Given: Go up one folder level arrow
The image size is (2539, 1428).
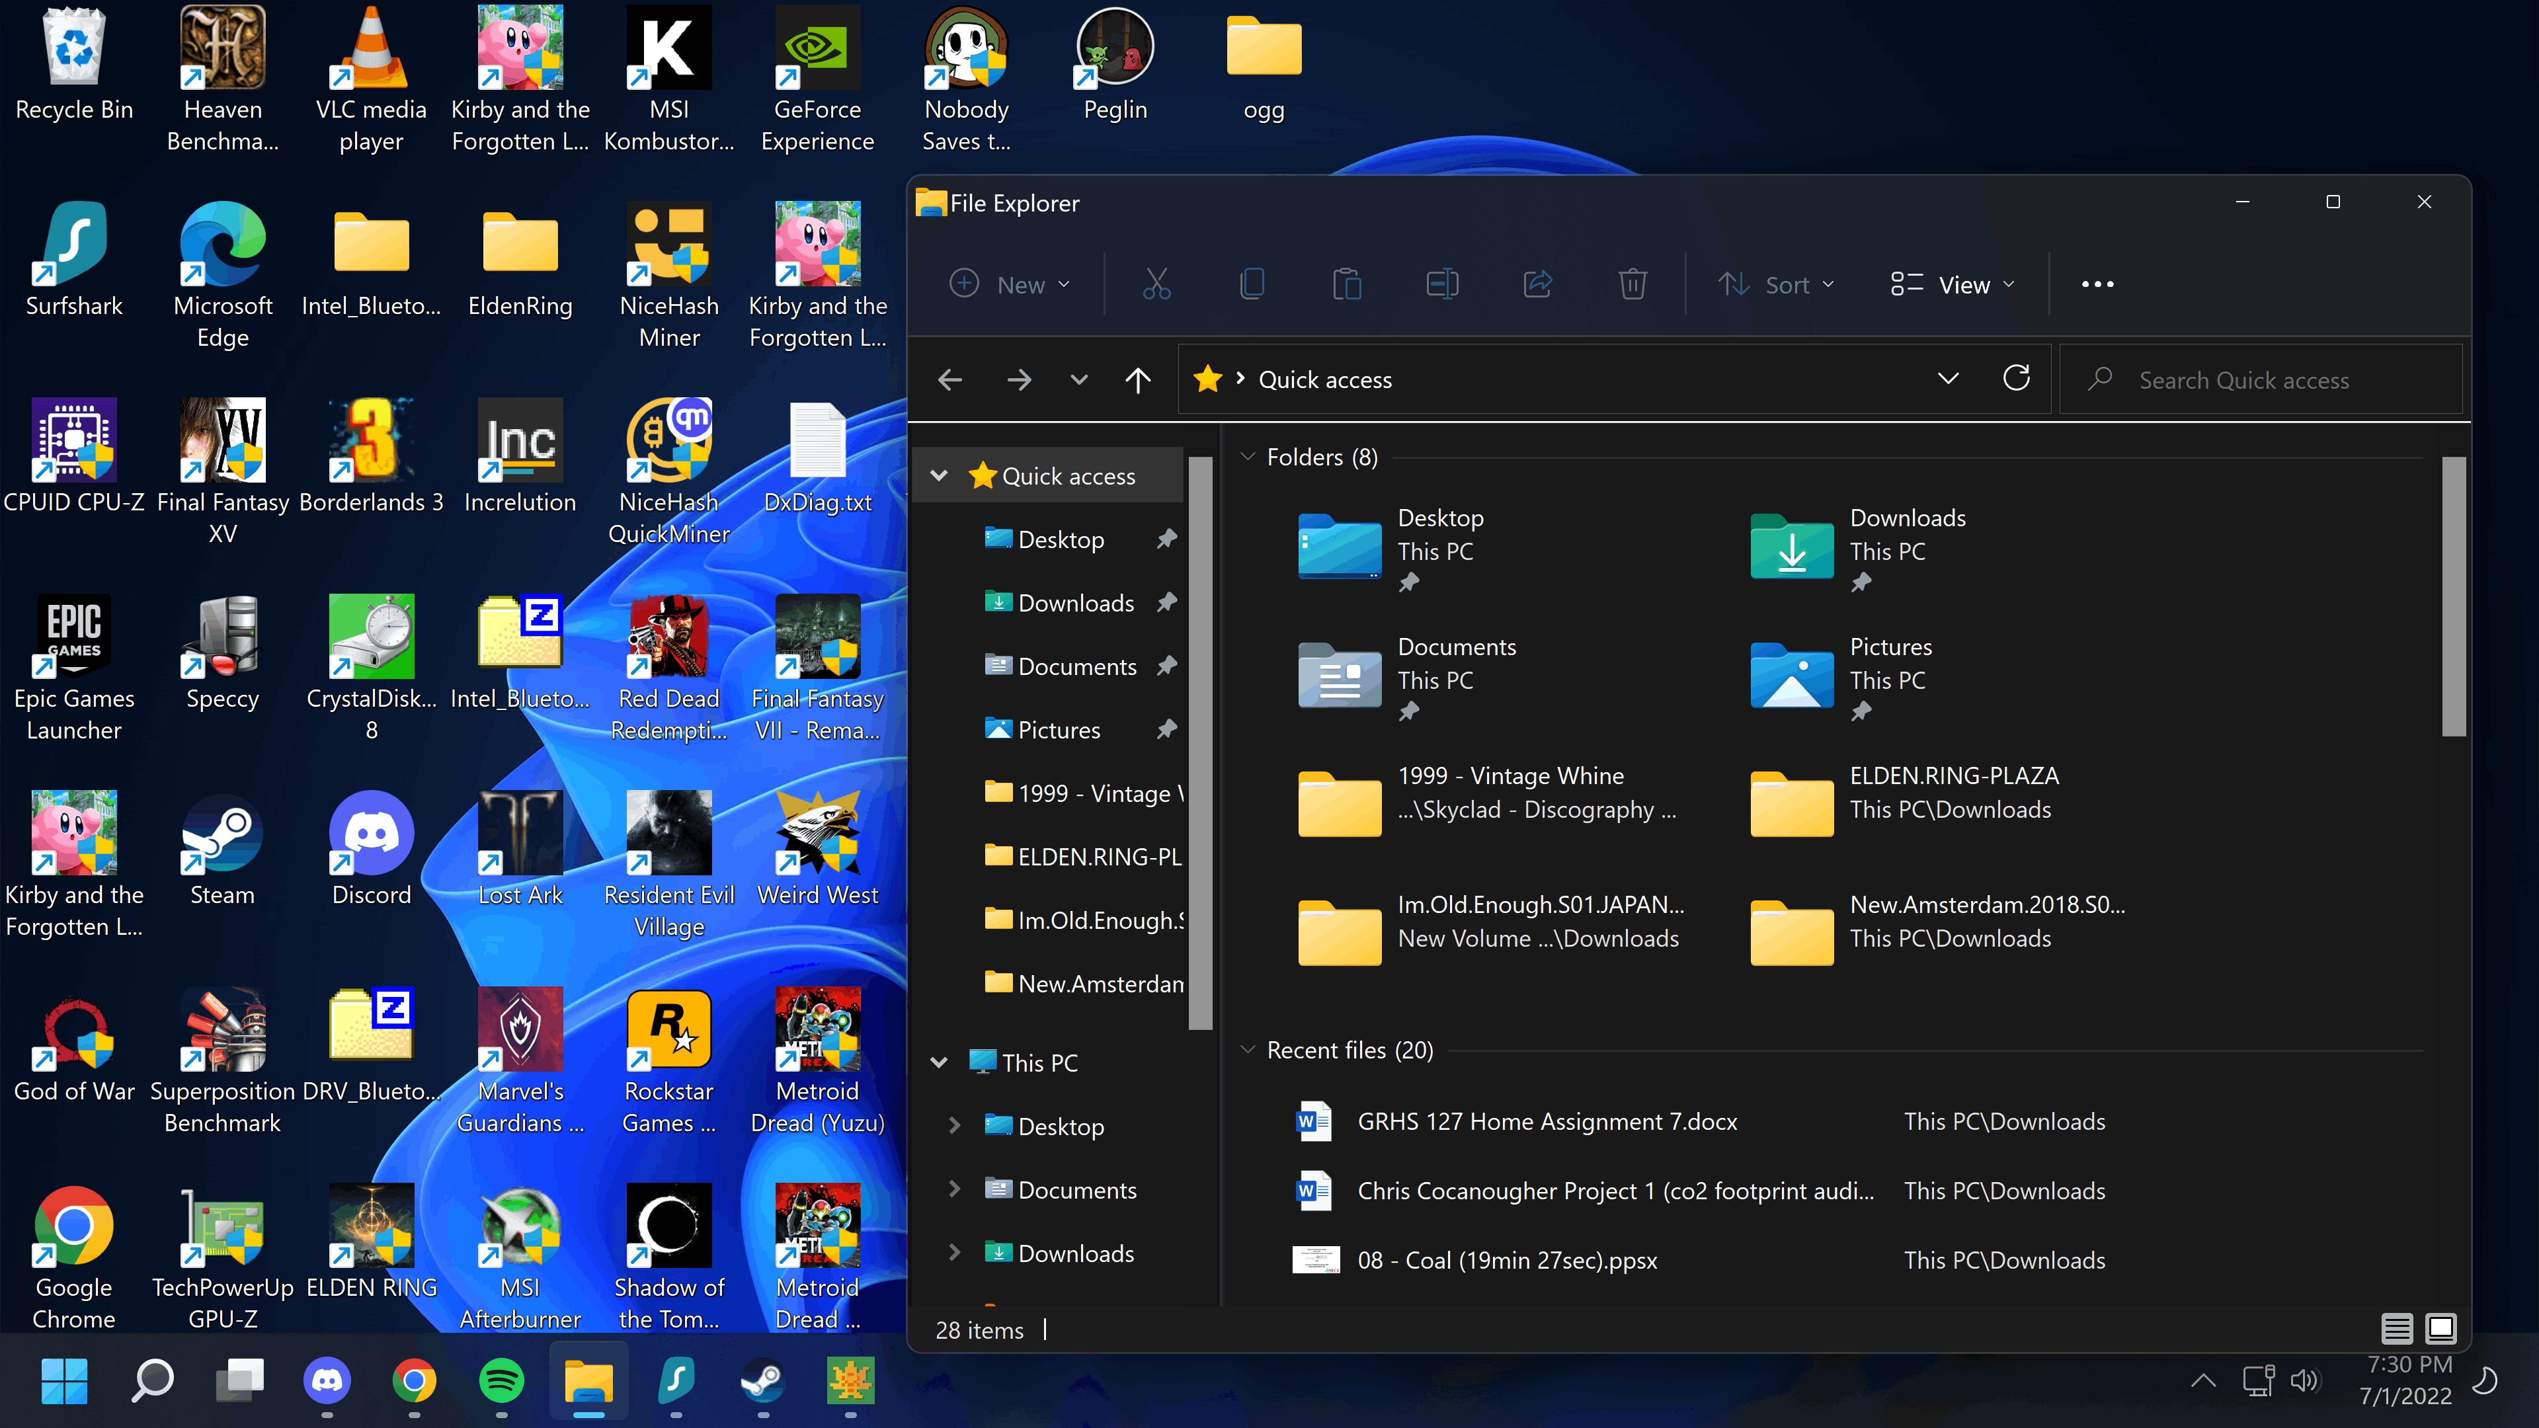Looking at the screenshot, I should click(1137, 379).
